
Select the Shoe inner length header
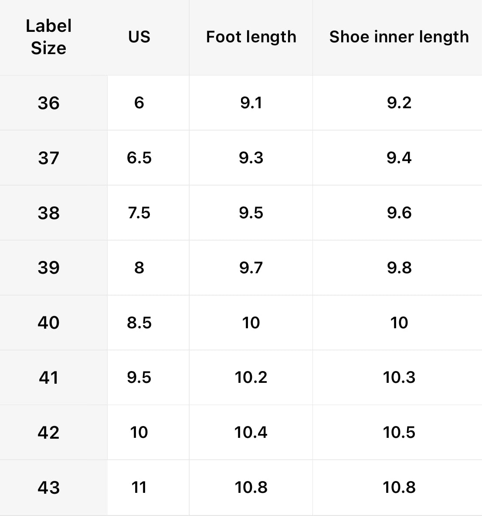click(399, 37)
